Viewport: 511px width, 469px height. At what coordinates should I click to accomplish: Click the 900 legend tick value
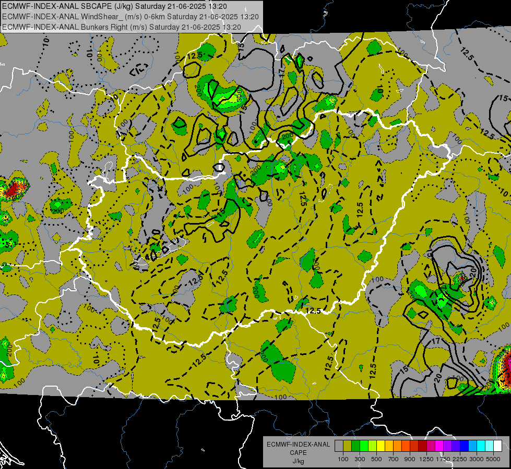tap(410, 459)
